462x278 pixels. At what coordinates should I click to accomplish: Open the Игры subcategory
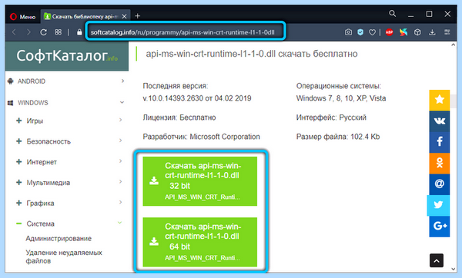pyautogui.click(x=35, y=121)
